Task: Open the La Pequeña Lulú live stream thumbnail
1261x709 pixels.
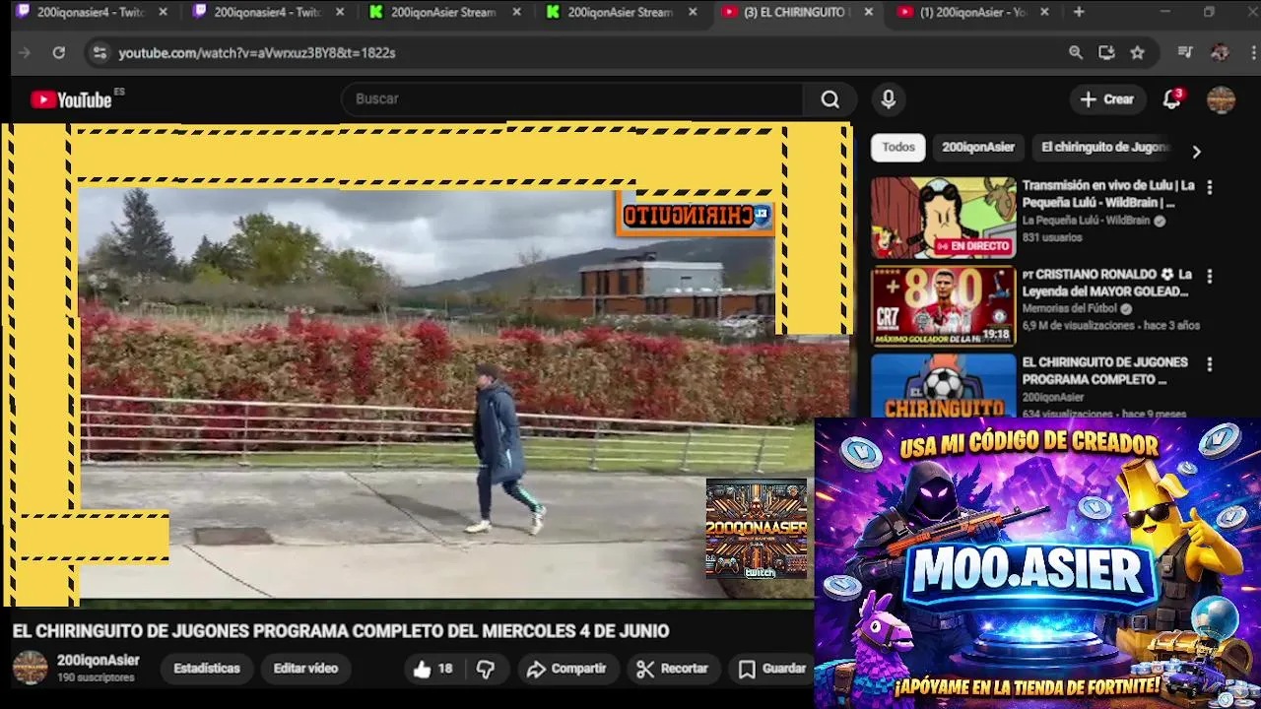Action: pyautogui.click(x=943, y=218)
